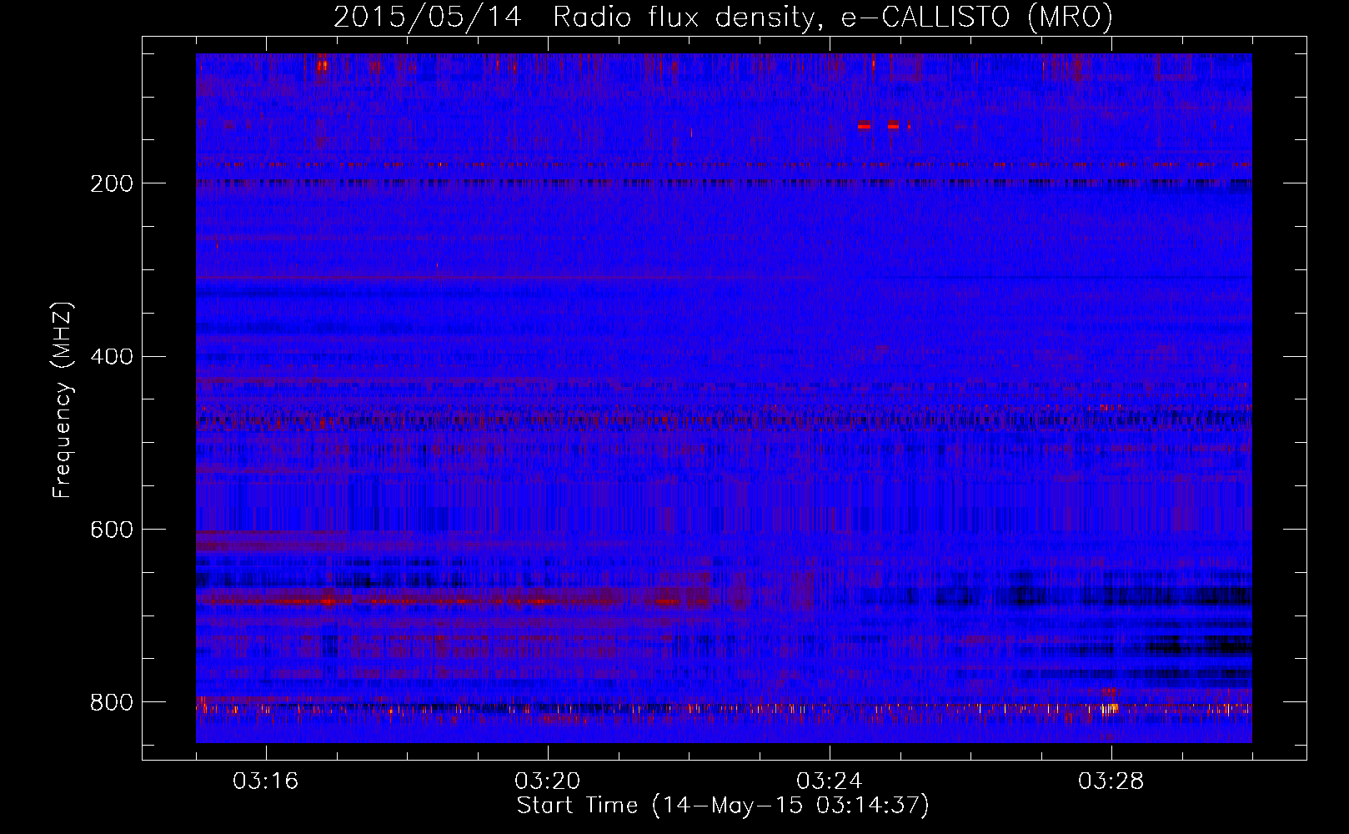The width and height of the screenshot is (1349, 834).
Task: Click the 03:28 time tick label
Action: 1111,781
